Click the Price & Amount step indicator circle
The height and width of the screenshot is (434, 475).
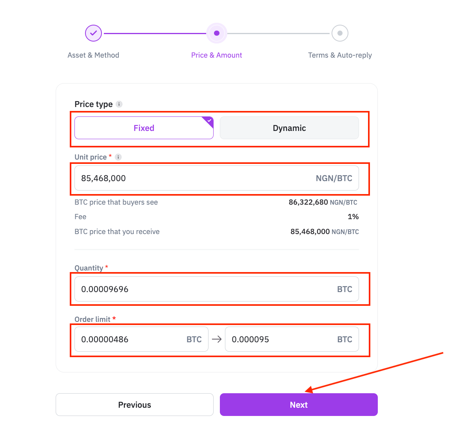[x=217, y=33]
